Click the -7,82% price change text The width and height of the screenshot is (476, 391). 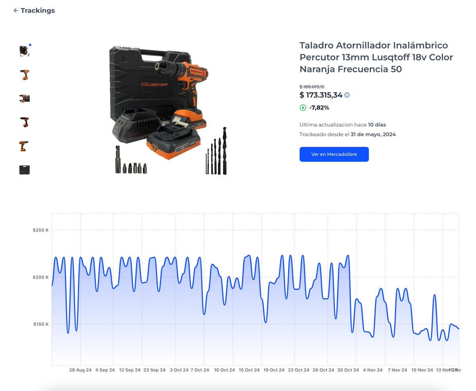coord(319,107)
